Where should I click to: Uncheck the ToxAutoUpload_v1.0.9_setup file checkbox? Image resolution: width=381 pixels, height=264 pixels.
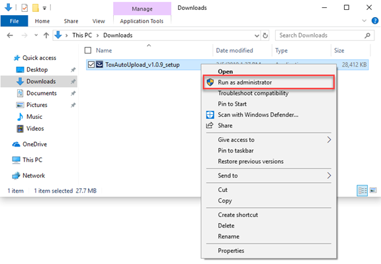(x=91, y=65)
